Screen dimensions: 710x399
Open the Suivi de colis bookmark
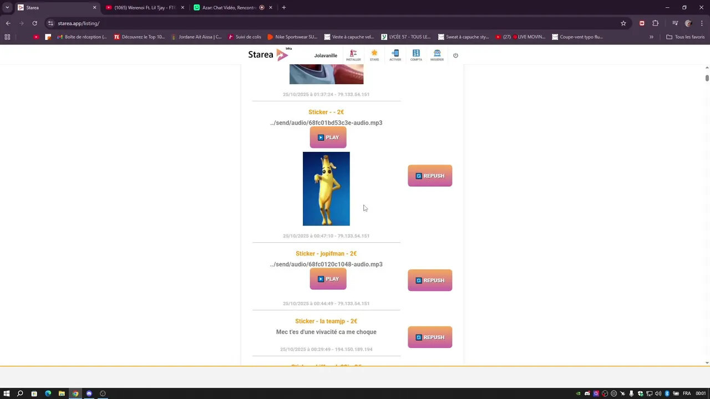click(x=245, y=37)
